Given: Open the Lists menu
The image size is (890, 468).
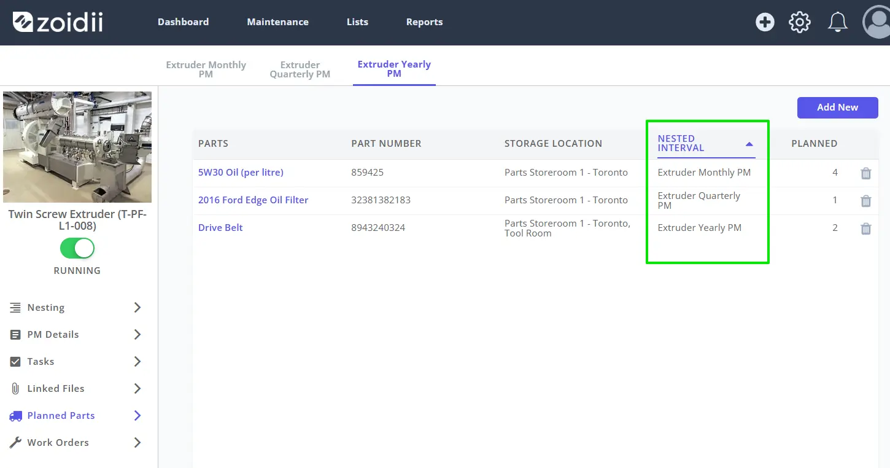Looking at the screenshot, I should pos(357,22).
